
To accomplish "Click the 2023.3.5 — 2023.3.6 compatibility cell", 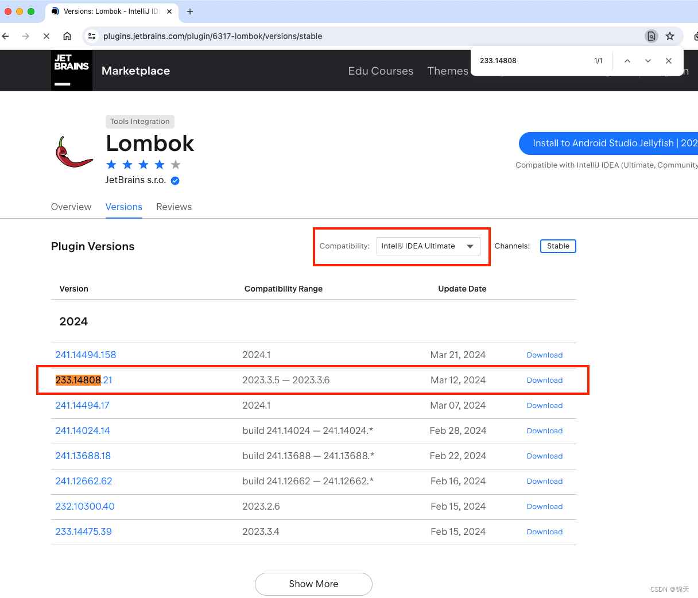I will [x=286, y=380].
